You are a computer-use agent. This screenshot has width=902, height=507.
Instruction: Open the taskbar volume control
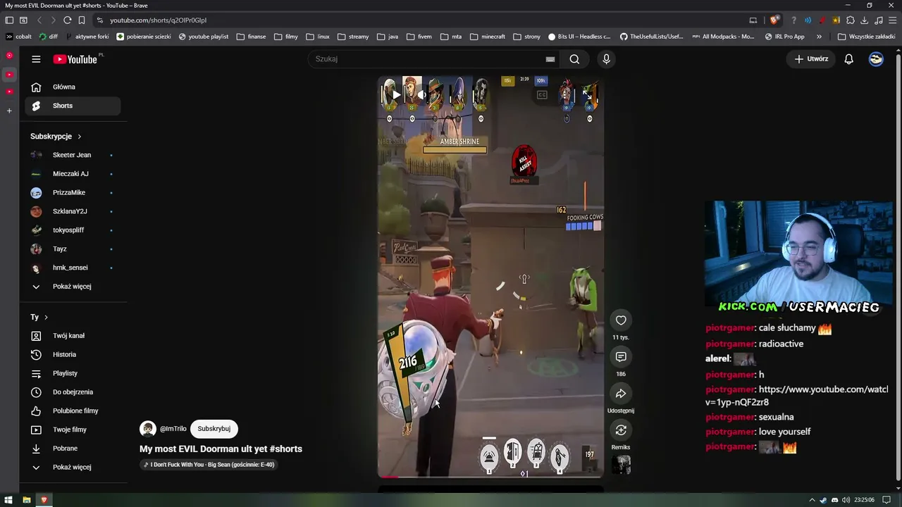click(x=845, y=500)
